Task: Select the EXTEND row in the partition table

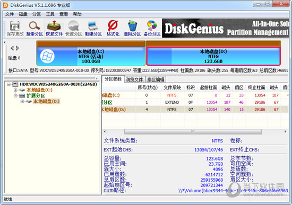Action: point(195,102)
